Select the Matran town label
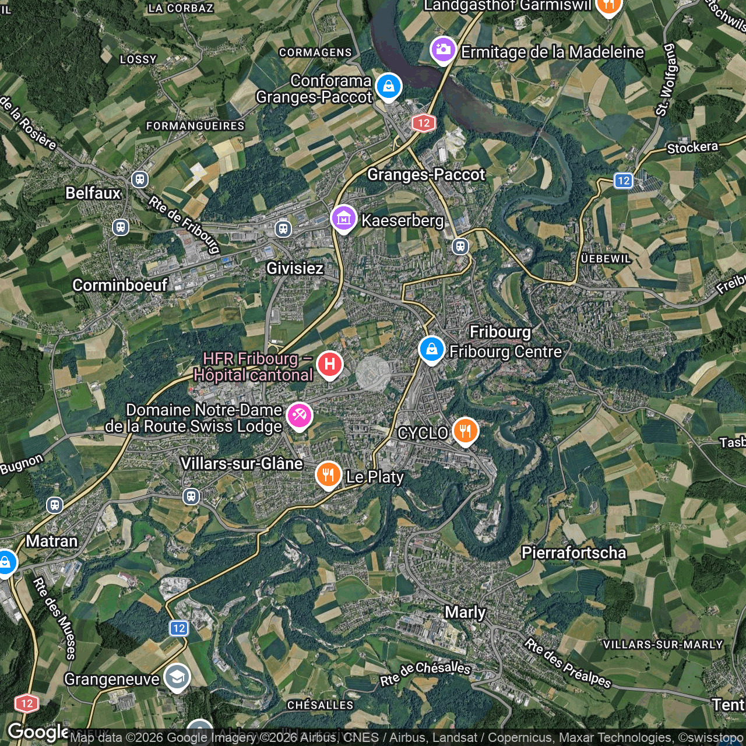Image resolution: width=746 pixels, height=746 pixels. 52,541
